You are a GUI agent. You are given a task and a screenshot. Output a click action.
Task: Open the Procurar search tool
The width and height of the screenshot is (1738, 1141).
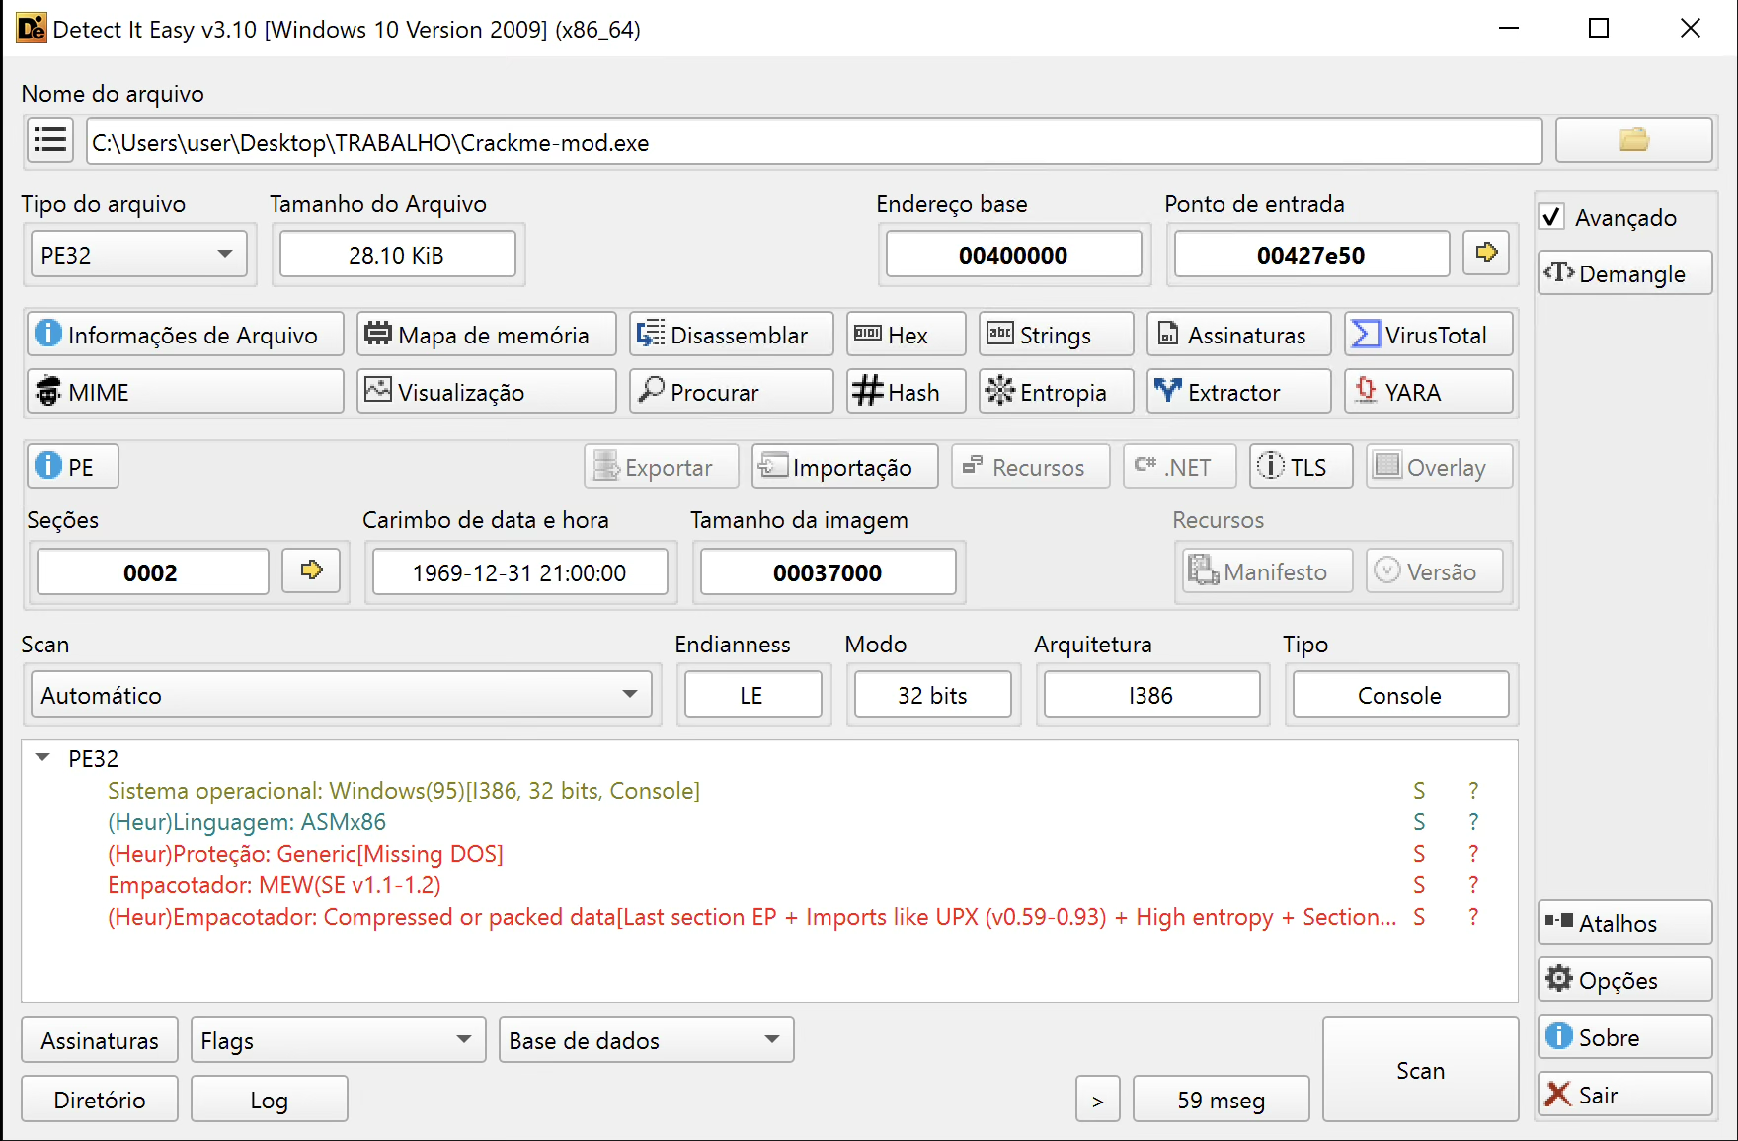pos(732,392)
